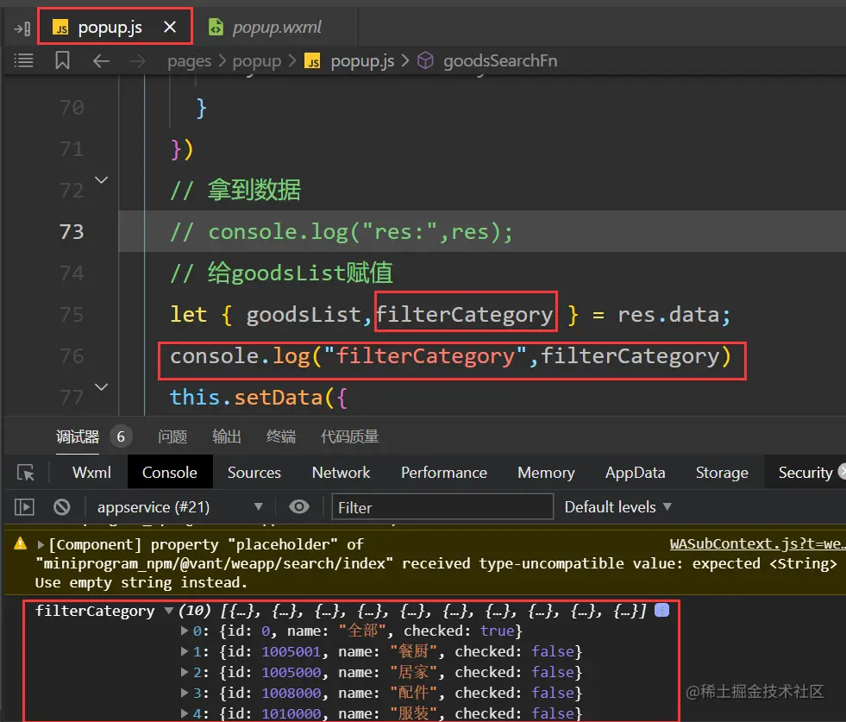Click the bookmark icon in breadcrumb bar

click(x=63, y=60)
